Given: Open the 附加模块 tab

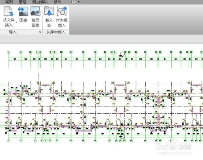Looking at the screenshot, I should [40, 2].
